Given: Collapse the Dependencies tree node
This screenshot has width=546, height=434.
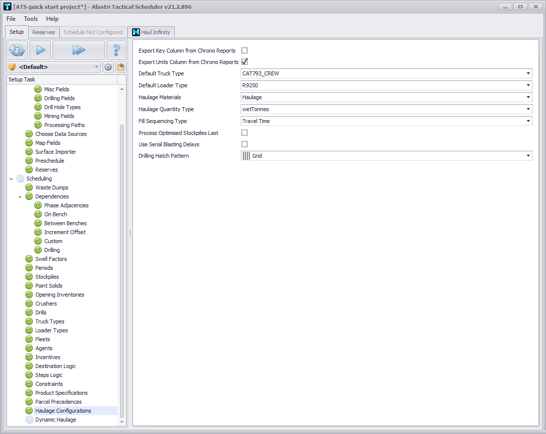Looking at the screenshot, I should tap(20, 197).
